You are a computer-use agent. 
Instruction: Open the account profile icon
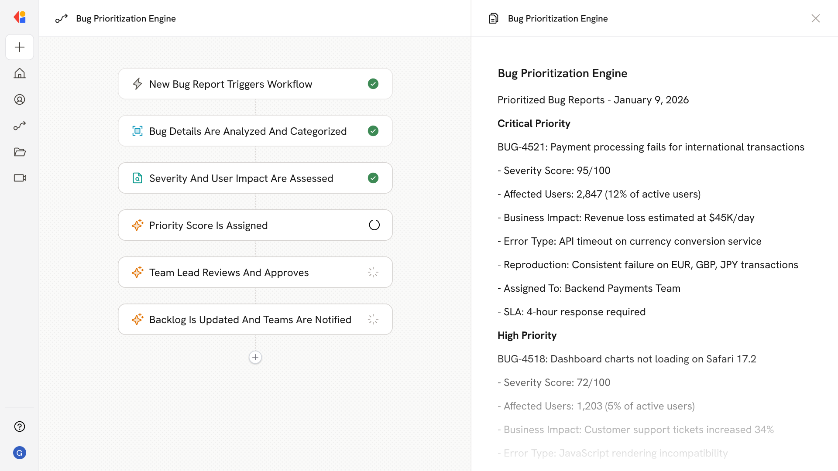[20, 99]
